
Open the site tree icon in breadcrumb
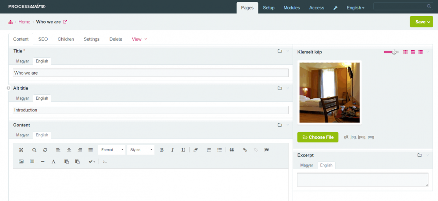11,22
